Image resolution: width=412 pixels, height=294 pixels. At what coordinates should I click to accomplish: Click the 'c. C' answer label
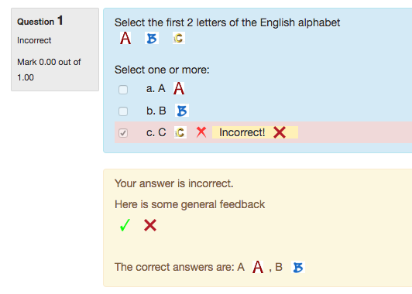156,132
